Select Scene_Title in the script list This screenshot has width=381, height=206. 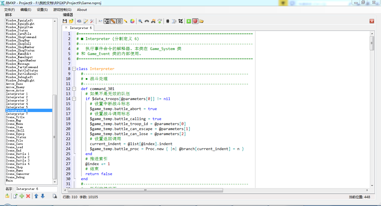pyautogui.click(x=15, y=117)
